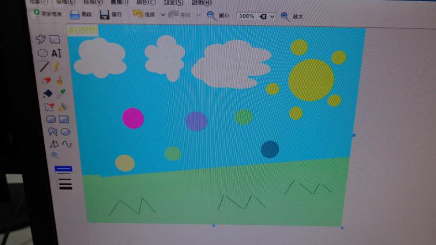Choose the third line width option
Image resolution: width=436 pixels, height=245 pixels.
point(65,179)
